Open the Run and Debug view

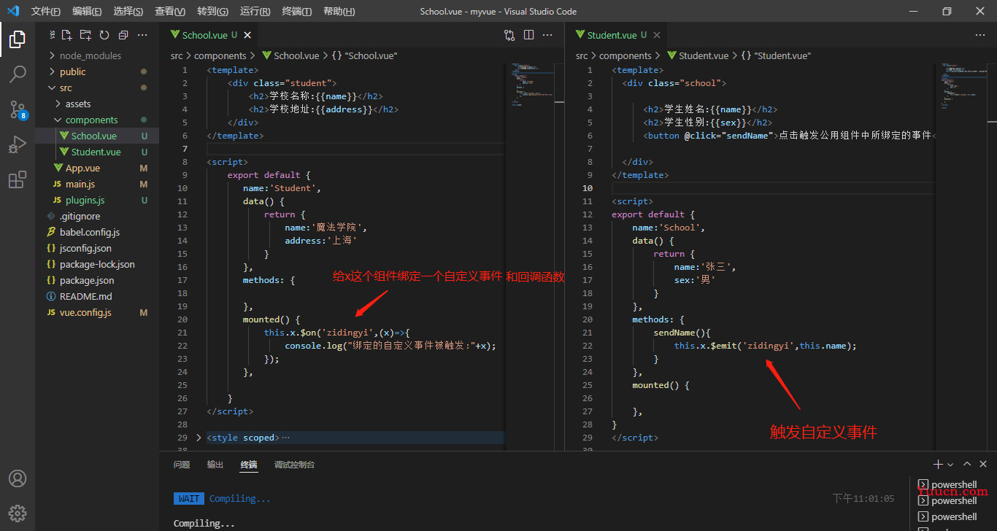18,144
